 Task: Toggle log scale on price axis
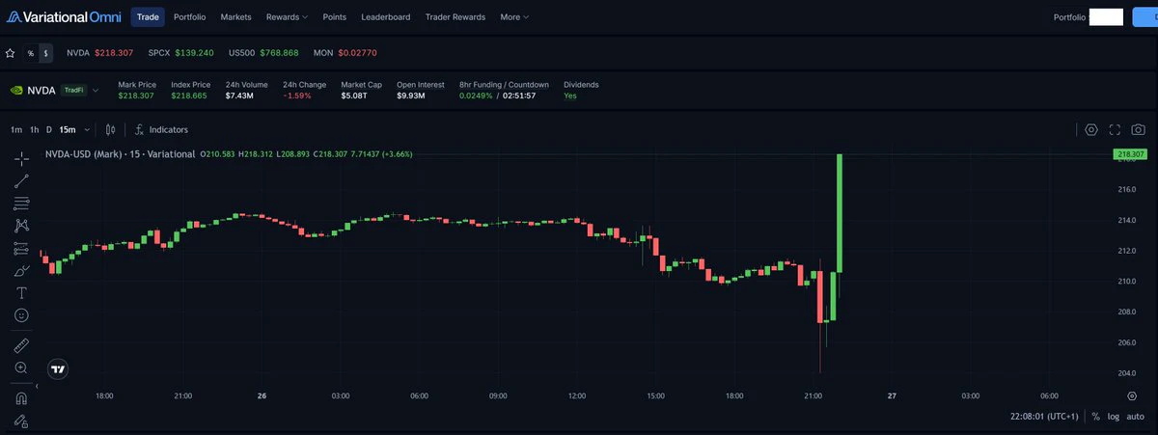(x=1114, y=417)
